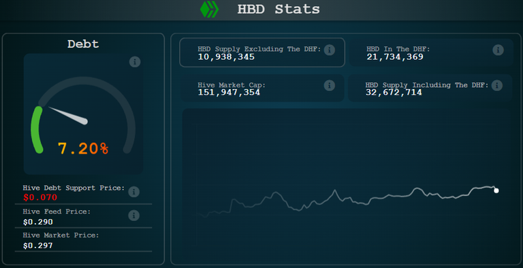Click the Hive Market Price label
523x268 pixels.
pyautogui.click(x=61, y=235)
